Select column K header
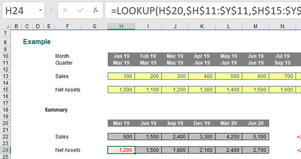 pyautogui.click(x=202, y=26)
